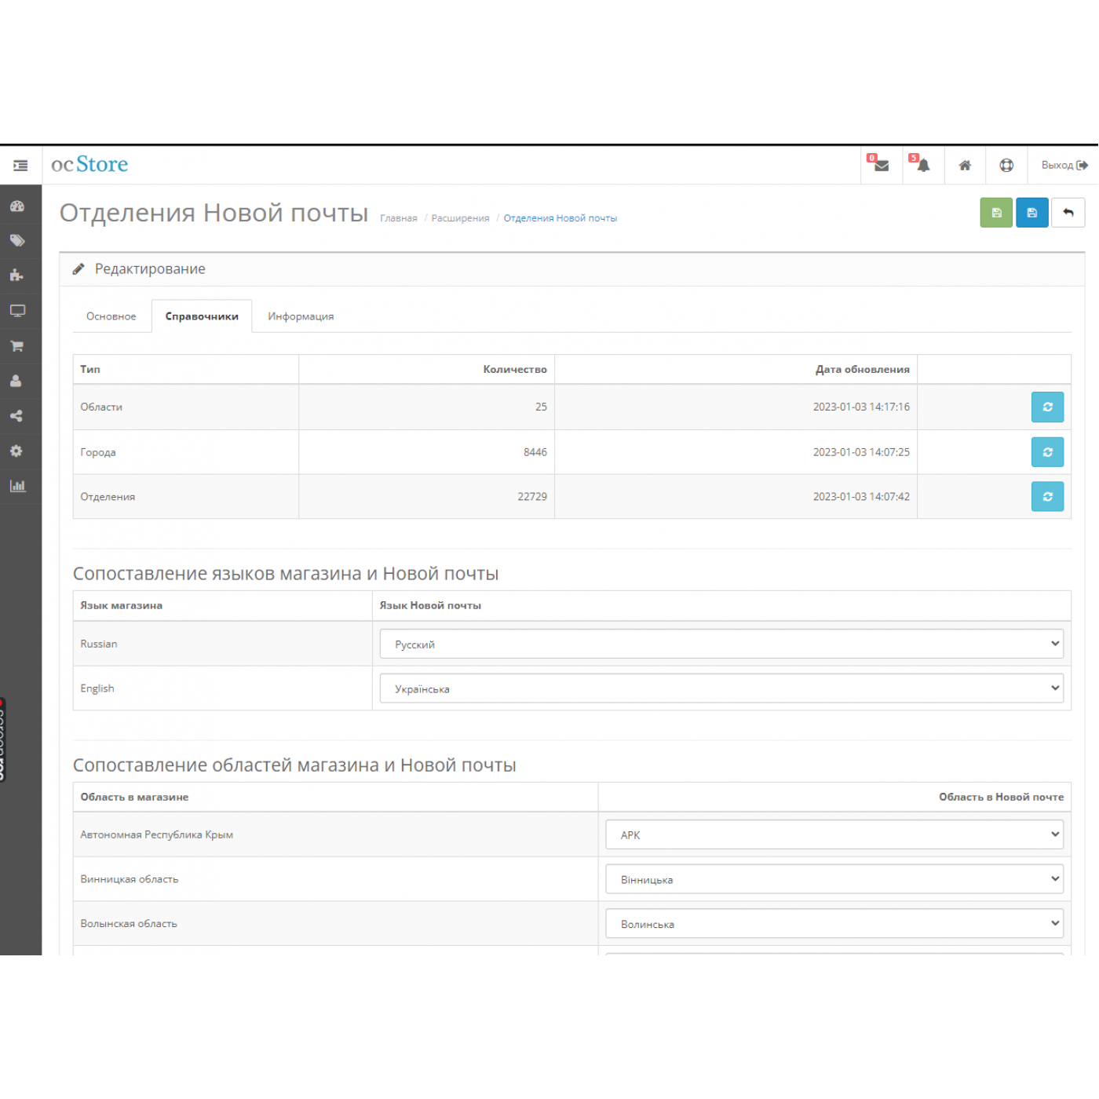Switch to the Информация tab
Viewport: 1099px width, 1099px height.
tap(301, 316)
